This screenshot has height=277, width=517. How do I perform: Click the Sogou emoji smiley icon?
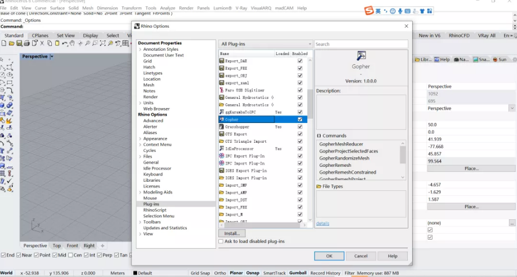tap(393, 11)
